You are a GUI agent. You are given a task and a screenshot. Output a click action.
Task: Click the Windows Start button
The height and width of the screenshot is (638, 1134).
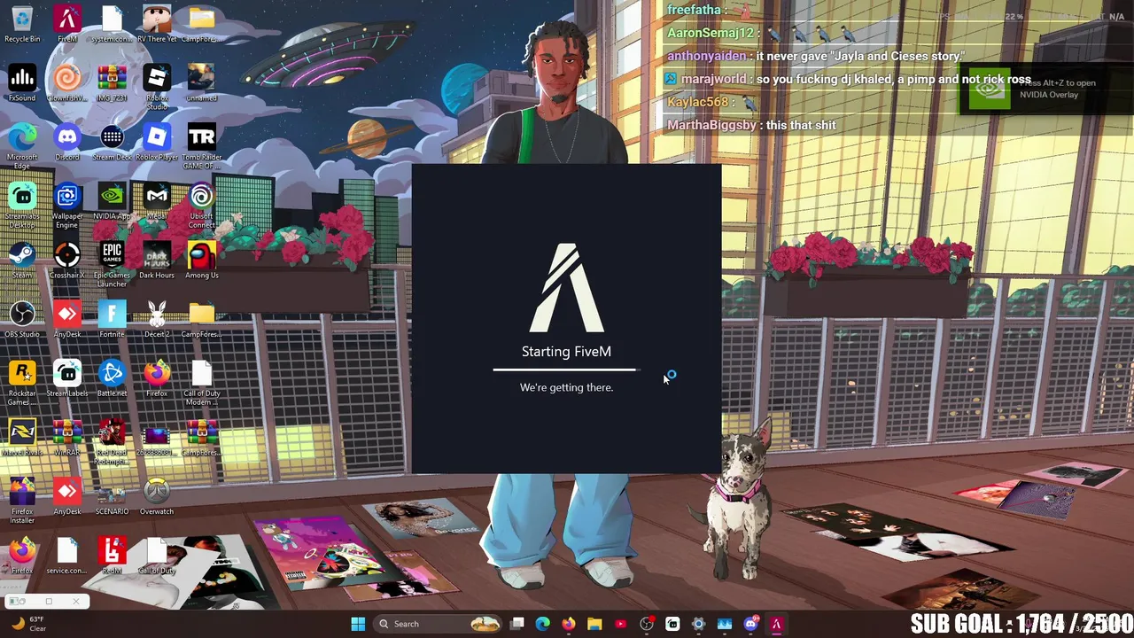(x=358, y=624)
